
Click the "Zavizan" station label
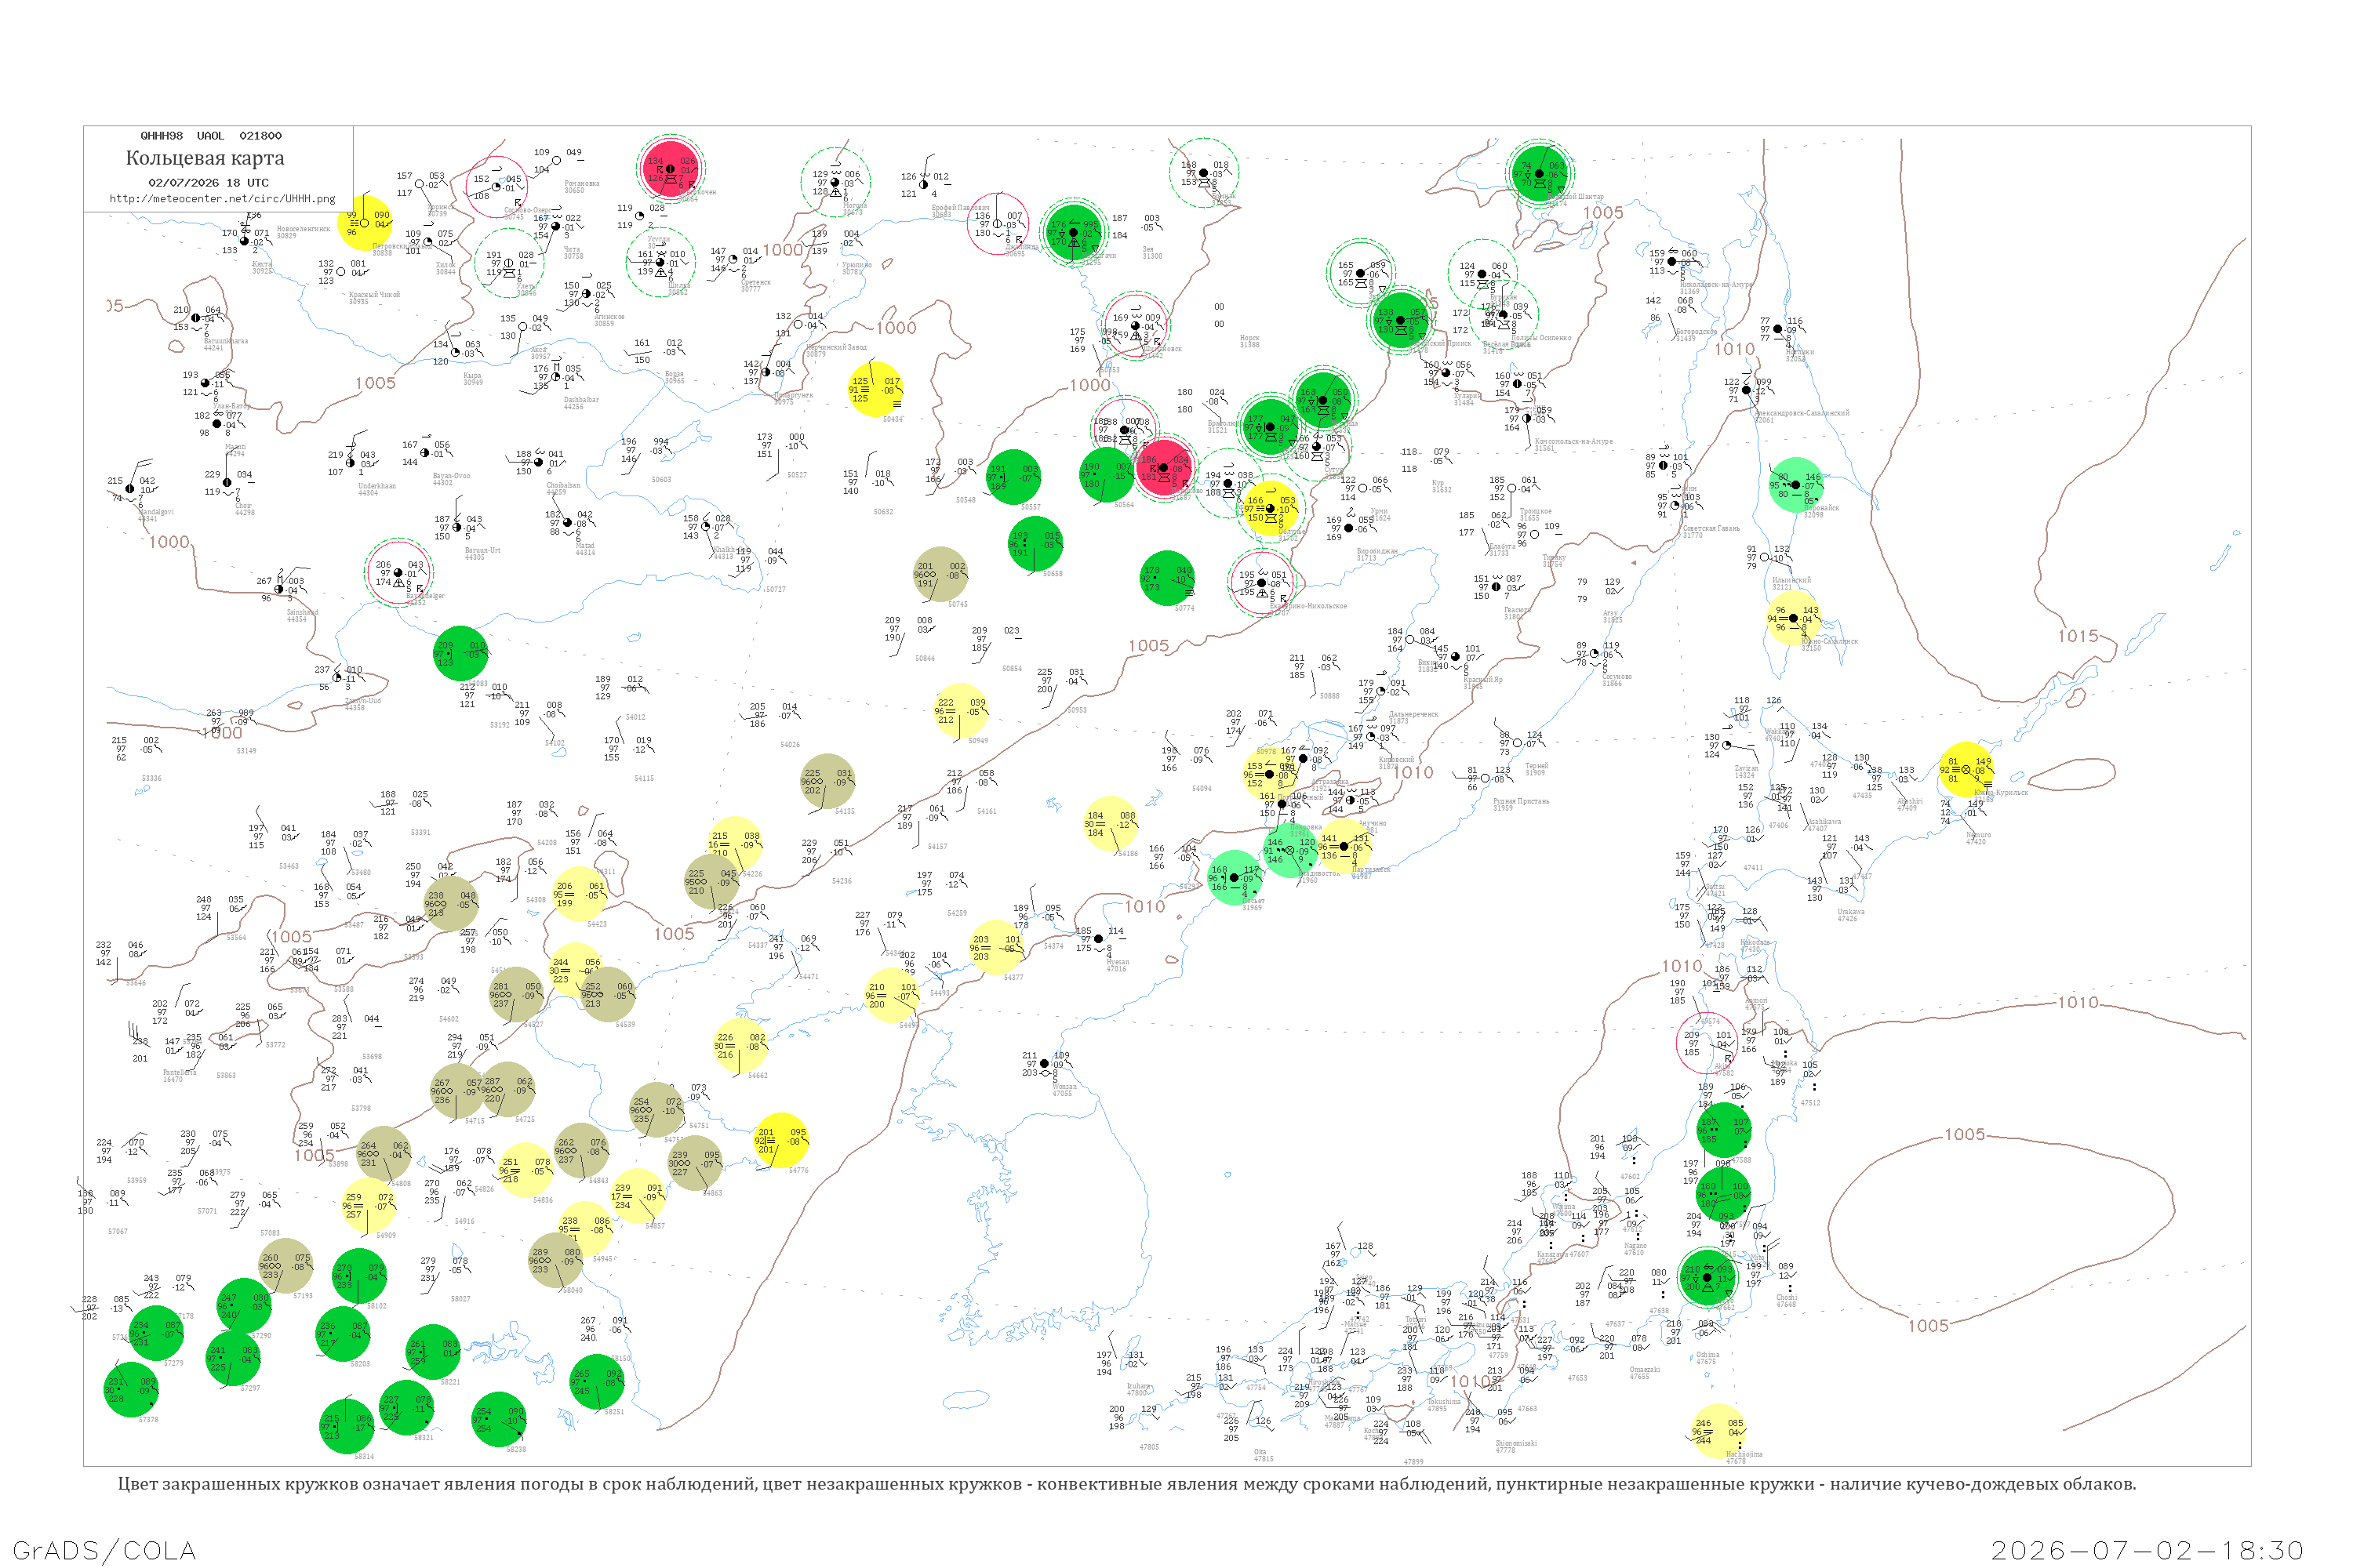click(x=1746, y=768)
